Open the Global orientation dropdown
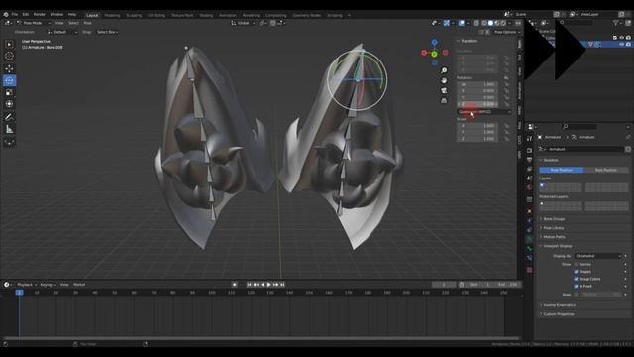 click(x=244, y=23)
